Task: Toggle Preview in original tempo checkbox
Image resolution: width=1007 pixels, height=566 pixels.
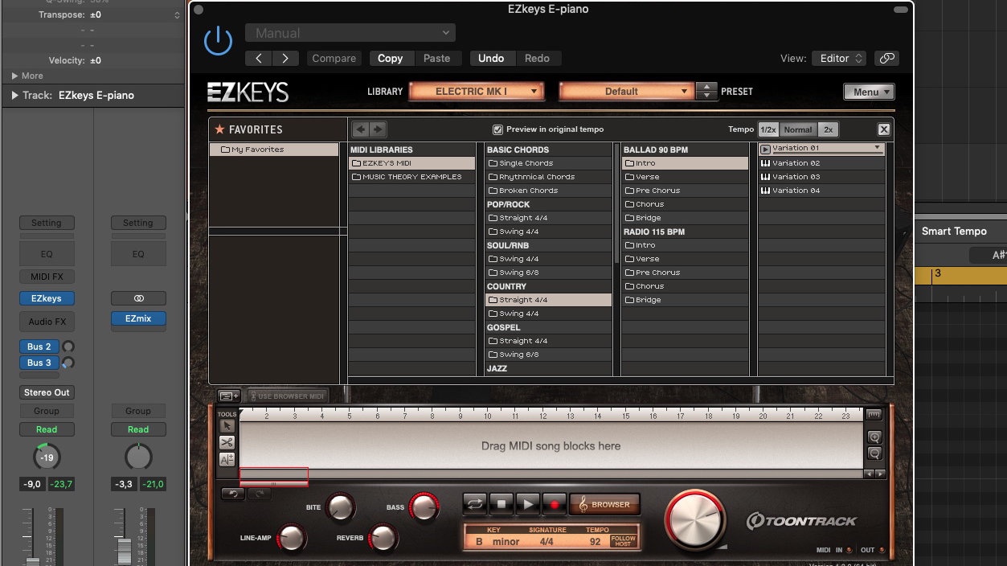Action: (497, 129)
